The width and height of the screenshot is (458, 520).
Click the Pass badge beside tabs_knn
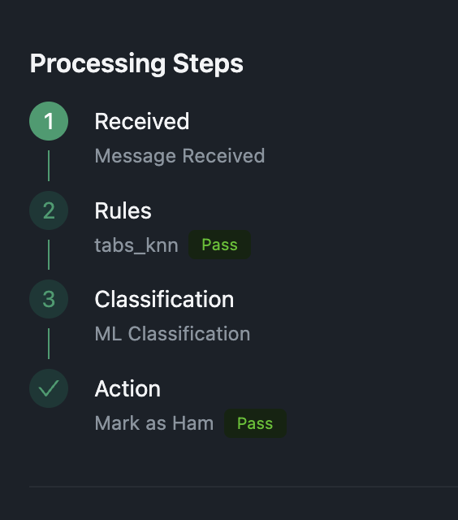tap(220, 245)
